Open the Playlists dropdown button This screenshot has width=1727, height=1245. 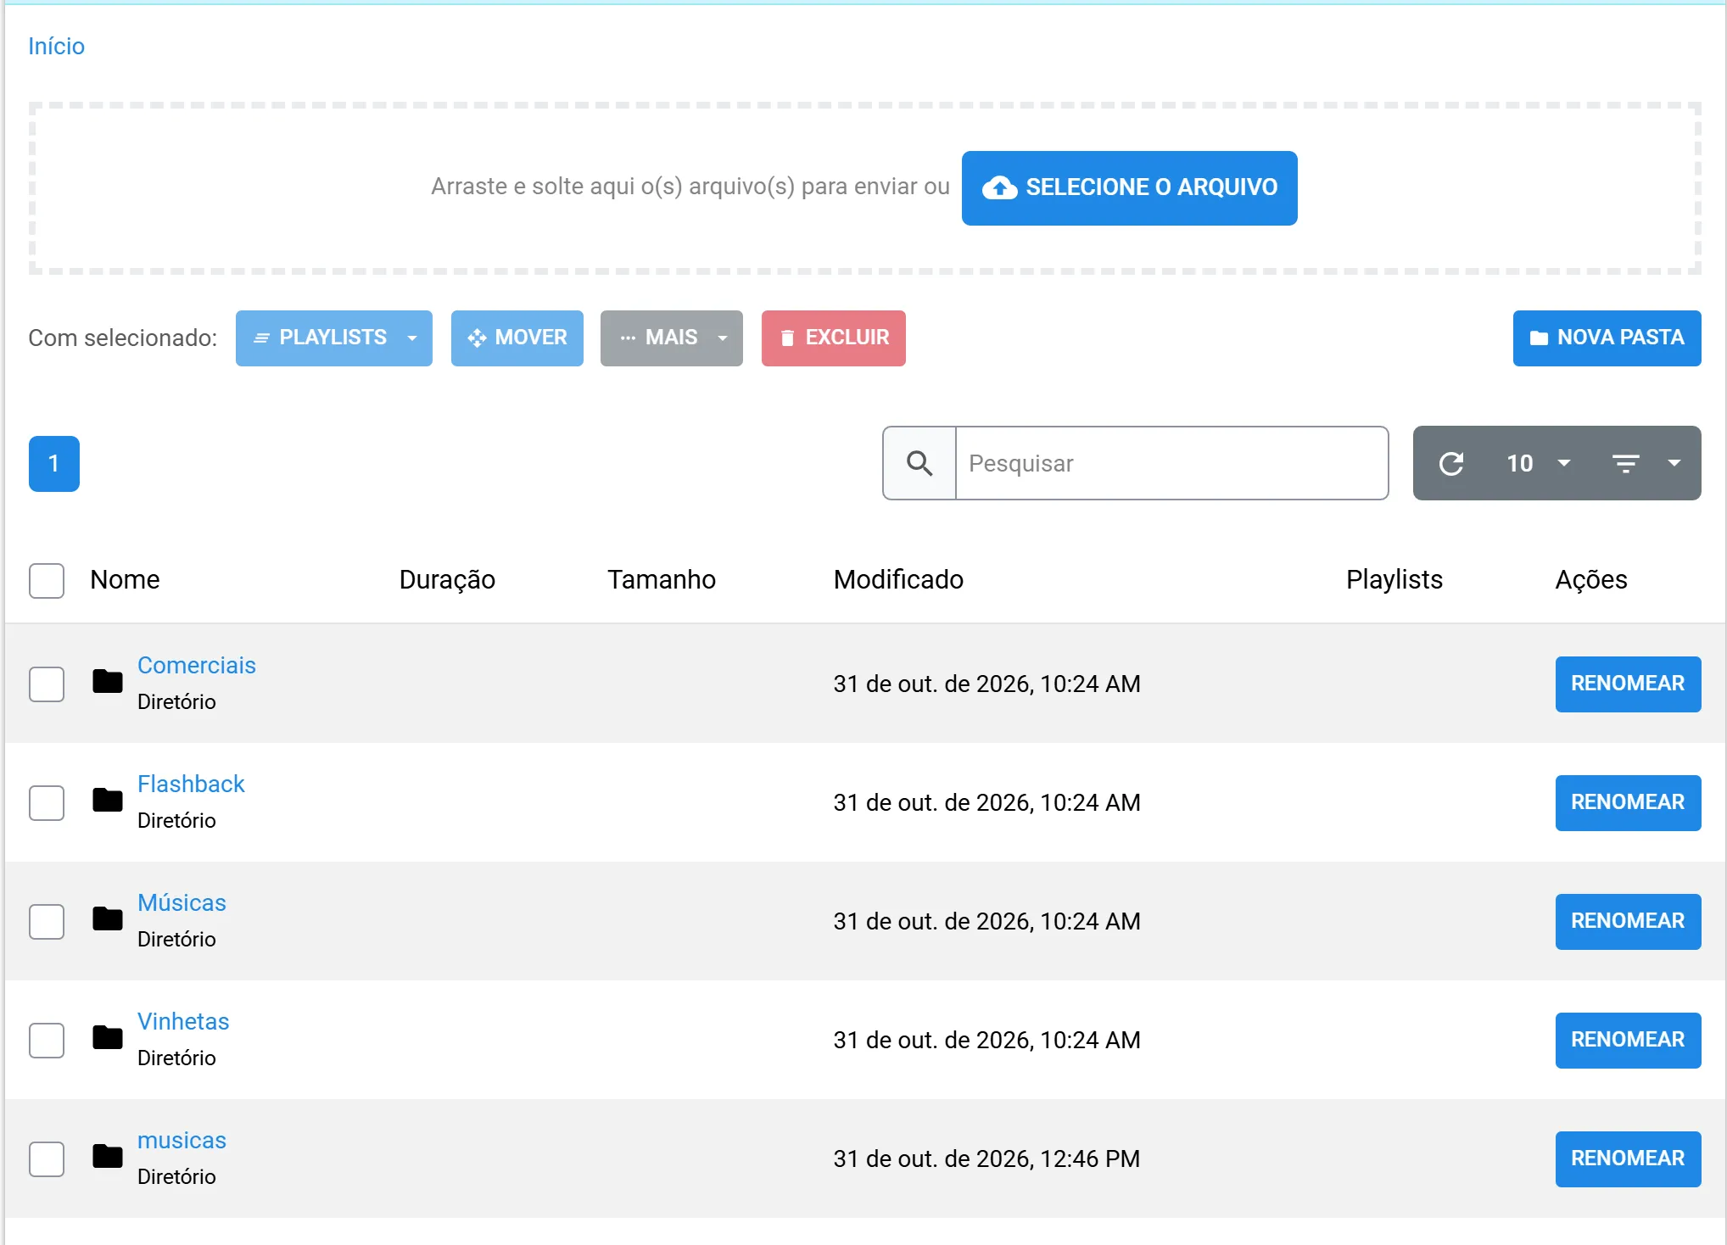[x=334, y=338]
